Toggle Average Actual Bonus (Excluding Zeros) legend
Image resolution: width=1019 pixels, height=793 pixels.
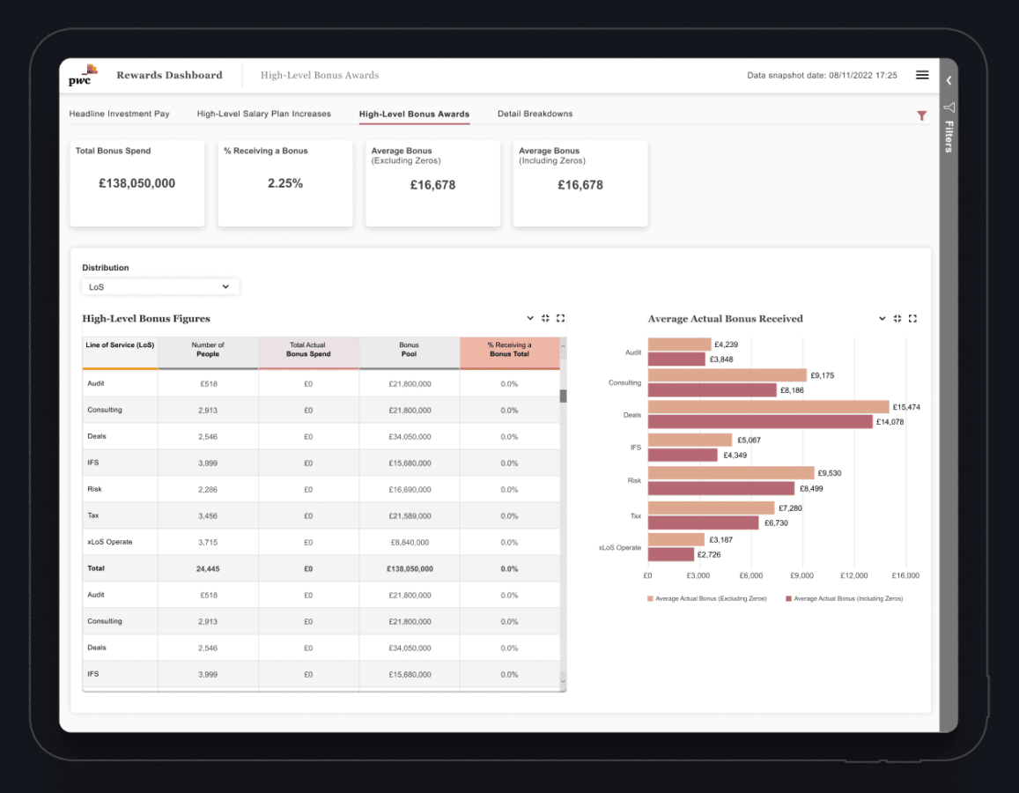(x=706, y=598)
